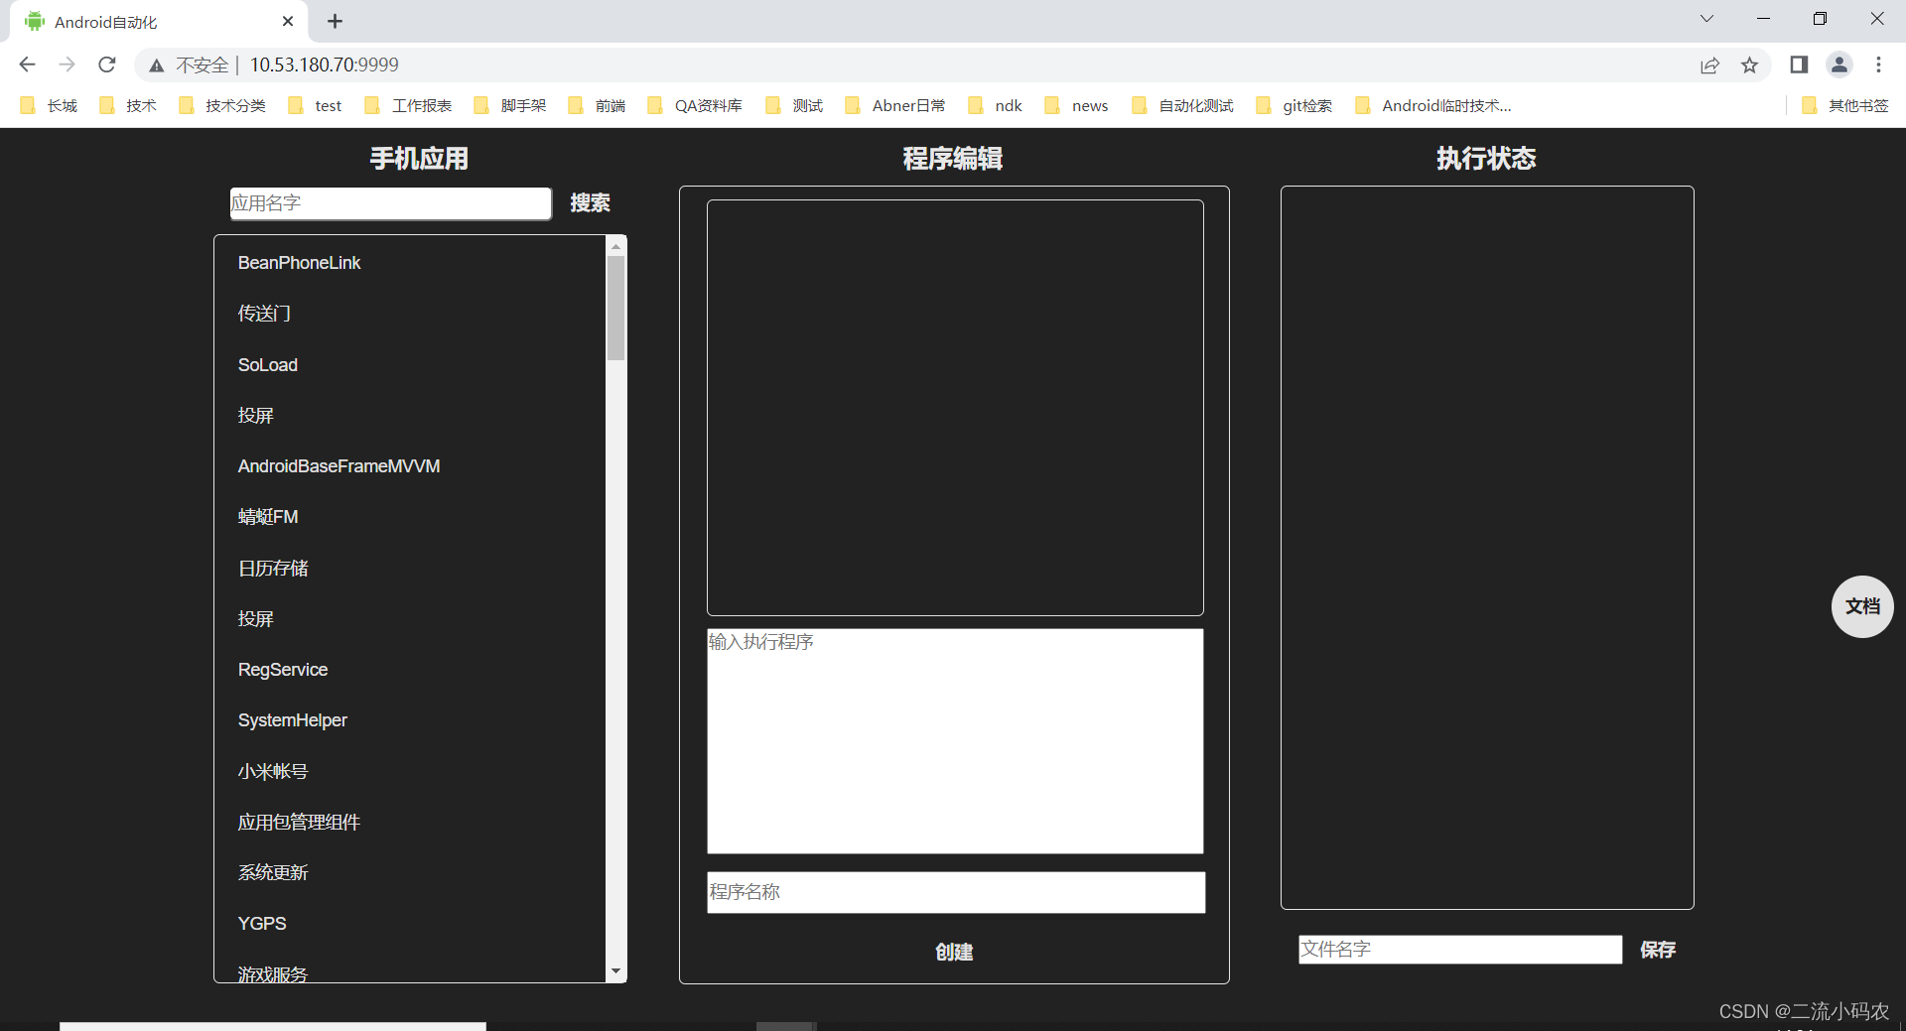Viewport: 1906px width, 1031px height.
Task: Click the program preview box under 程序编辑
Action: pyautogui.click(x=955, y=408)
